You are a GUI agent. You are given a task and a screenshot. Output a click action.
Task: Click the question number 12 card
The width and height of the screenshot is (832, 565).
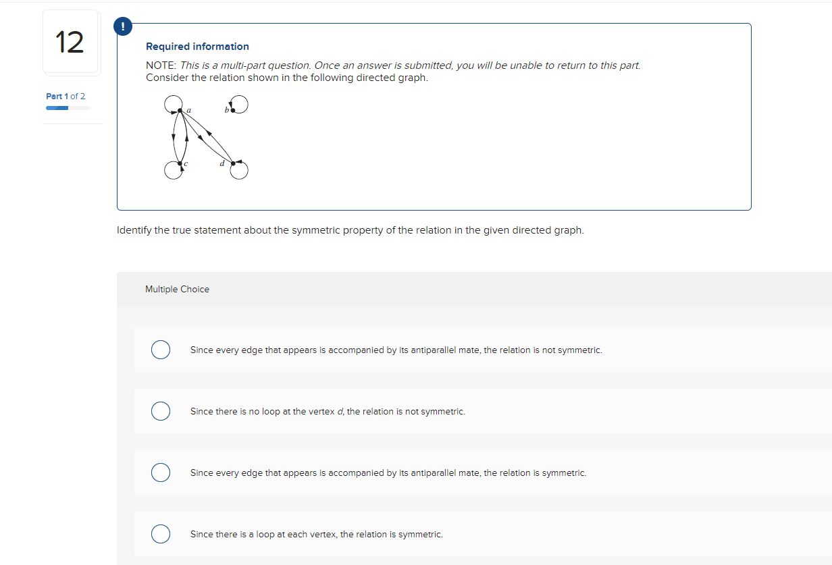(70, 41)
